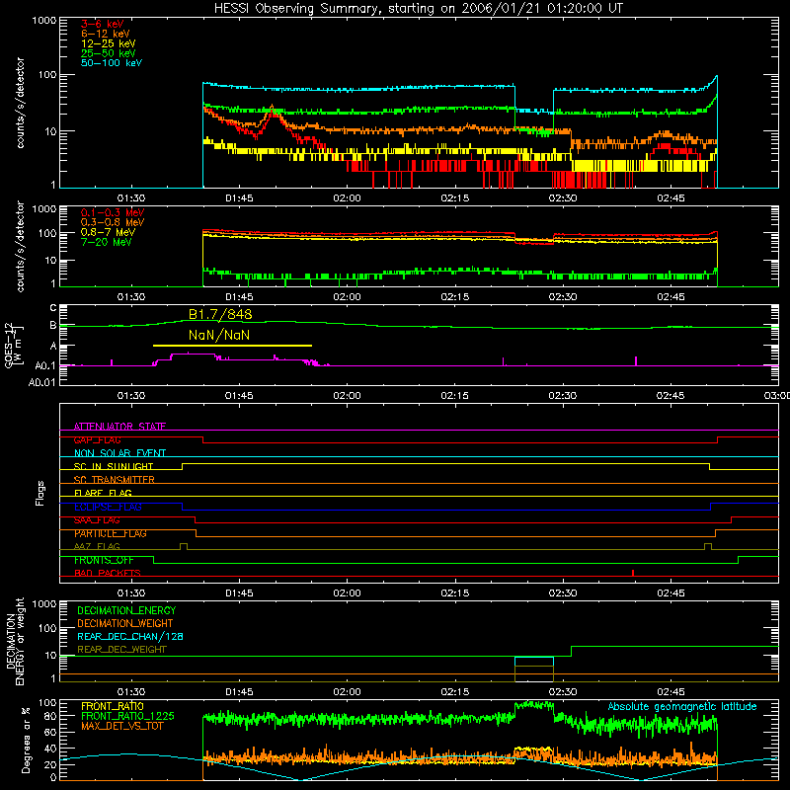This screenshot has width=790, height=790.
Task: Click the GOES-12 axis label
Action: pos(14,346)
